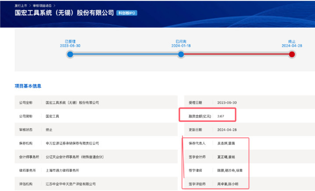Click the 科创板IPO badge
The width and height of the screenshot is (315, 191).
[x=127, y=13]
